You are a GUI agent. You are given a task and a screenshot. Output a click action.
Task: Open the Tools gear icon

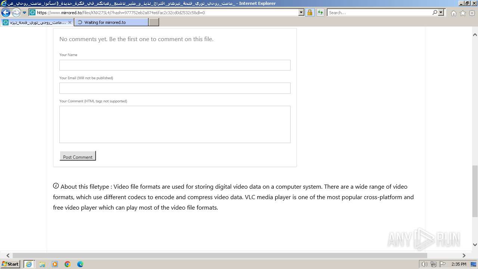coord(472,13)
